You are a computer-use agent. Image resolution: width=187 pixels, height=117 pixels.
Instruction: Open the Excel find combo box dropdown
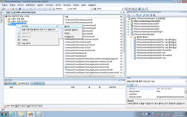122,9
